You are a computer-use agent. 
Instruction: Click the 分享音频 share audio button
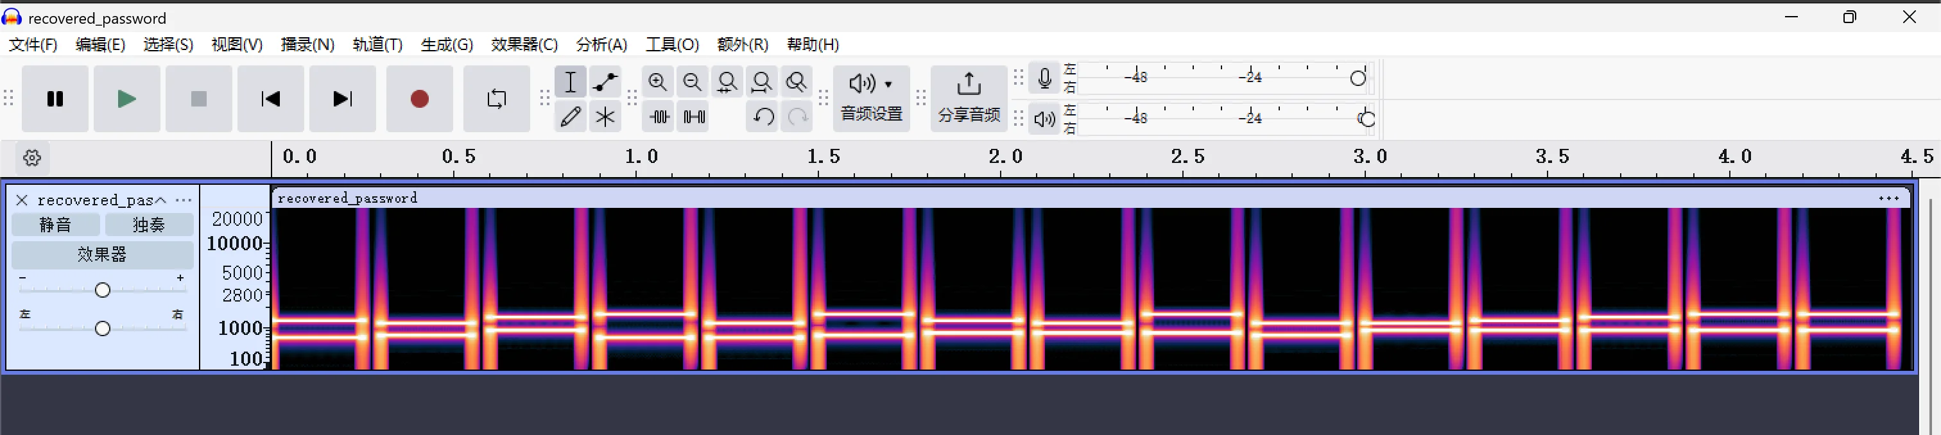[x=968, y=98]
